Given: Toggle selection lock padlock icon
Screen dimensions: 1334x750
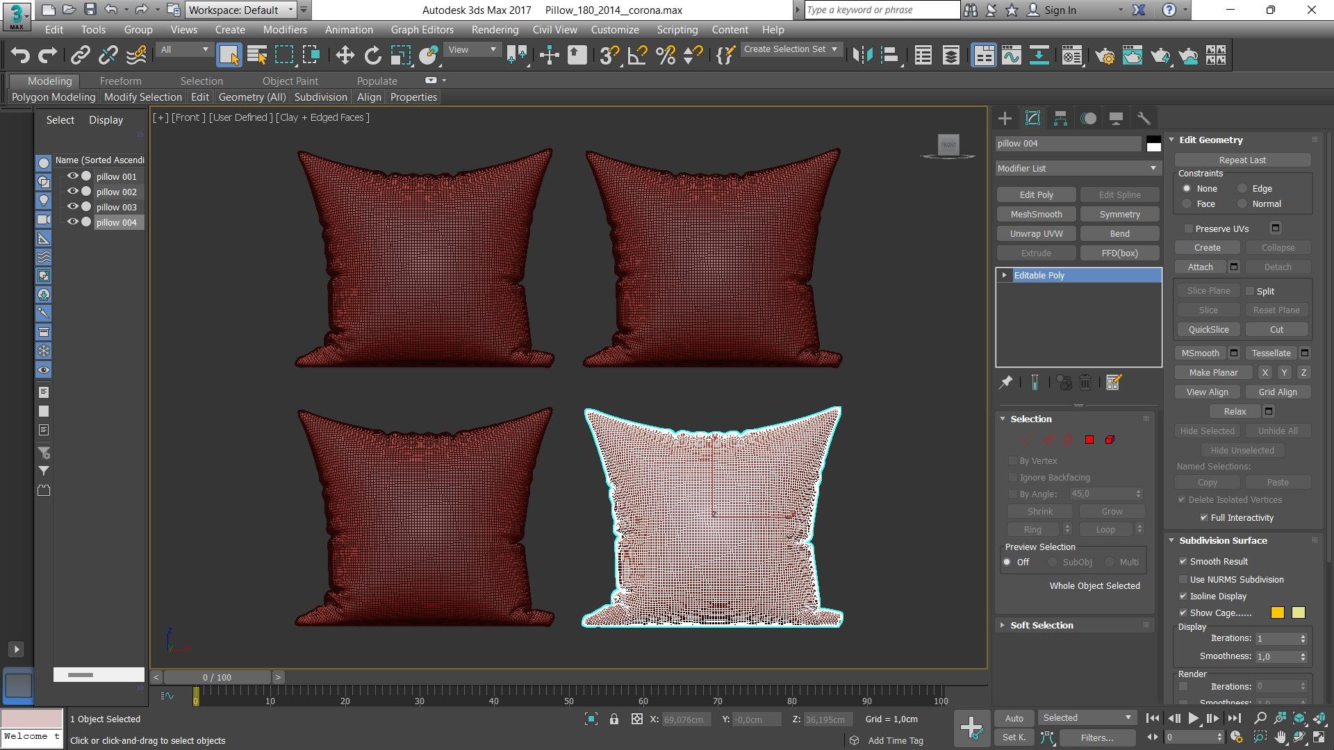Looking at the screenshot, I should point(614,719).
